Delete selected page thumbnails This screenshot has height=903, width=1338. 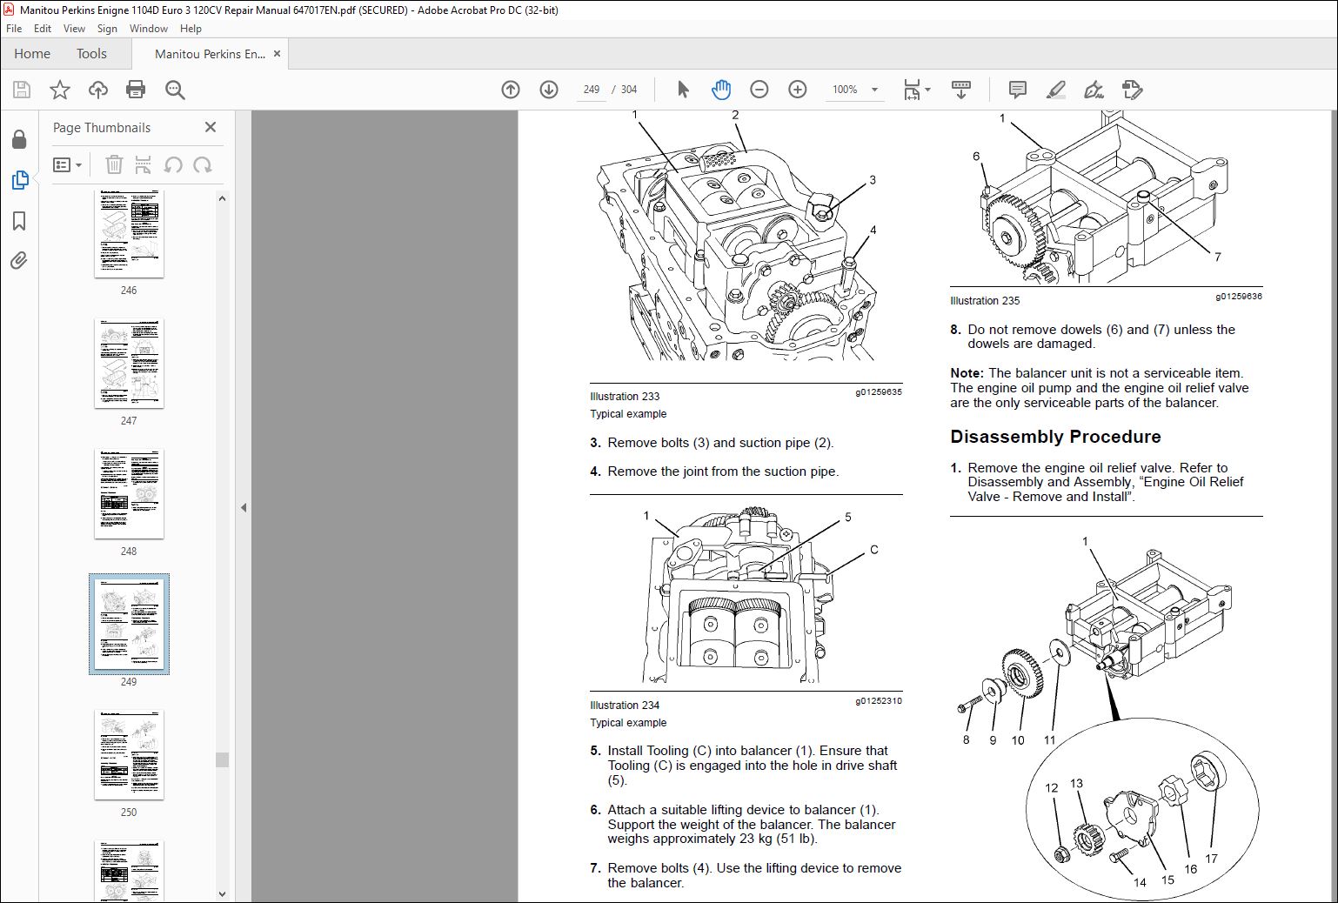point(114,164)
